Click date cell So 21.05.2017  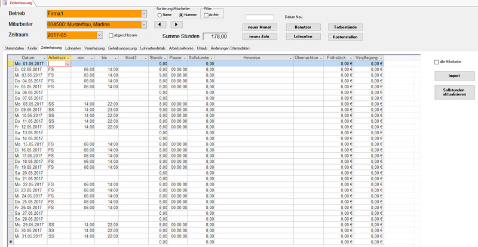[30, 178]
